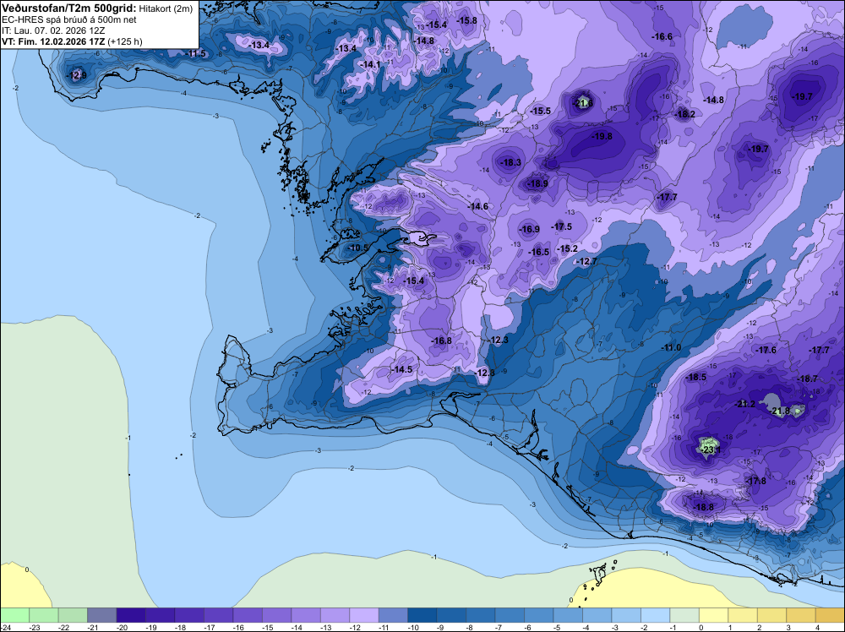Screen dimensions: 845x632
Task: Select the legend color swatch labeled -5
Action: point(568,615)
